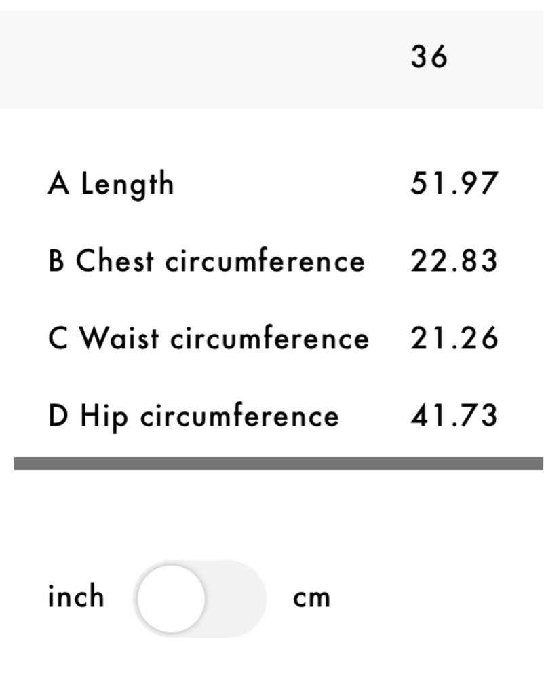Click the gray horizontal scrollbar bar

click(279, 463)
